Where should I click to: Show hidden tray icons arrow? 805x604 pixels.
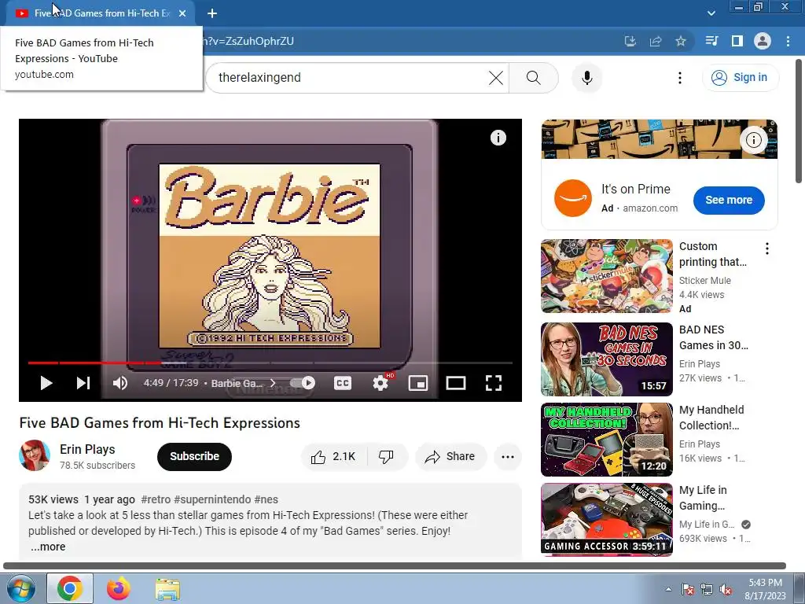click(x=668, y=589)
